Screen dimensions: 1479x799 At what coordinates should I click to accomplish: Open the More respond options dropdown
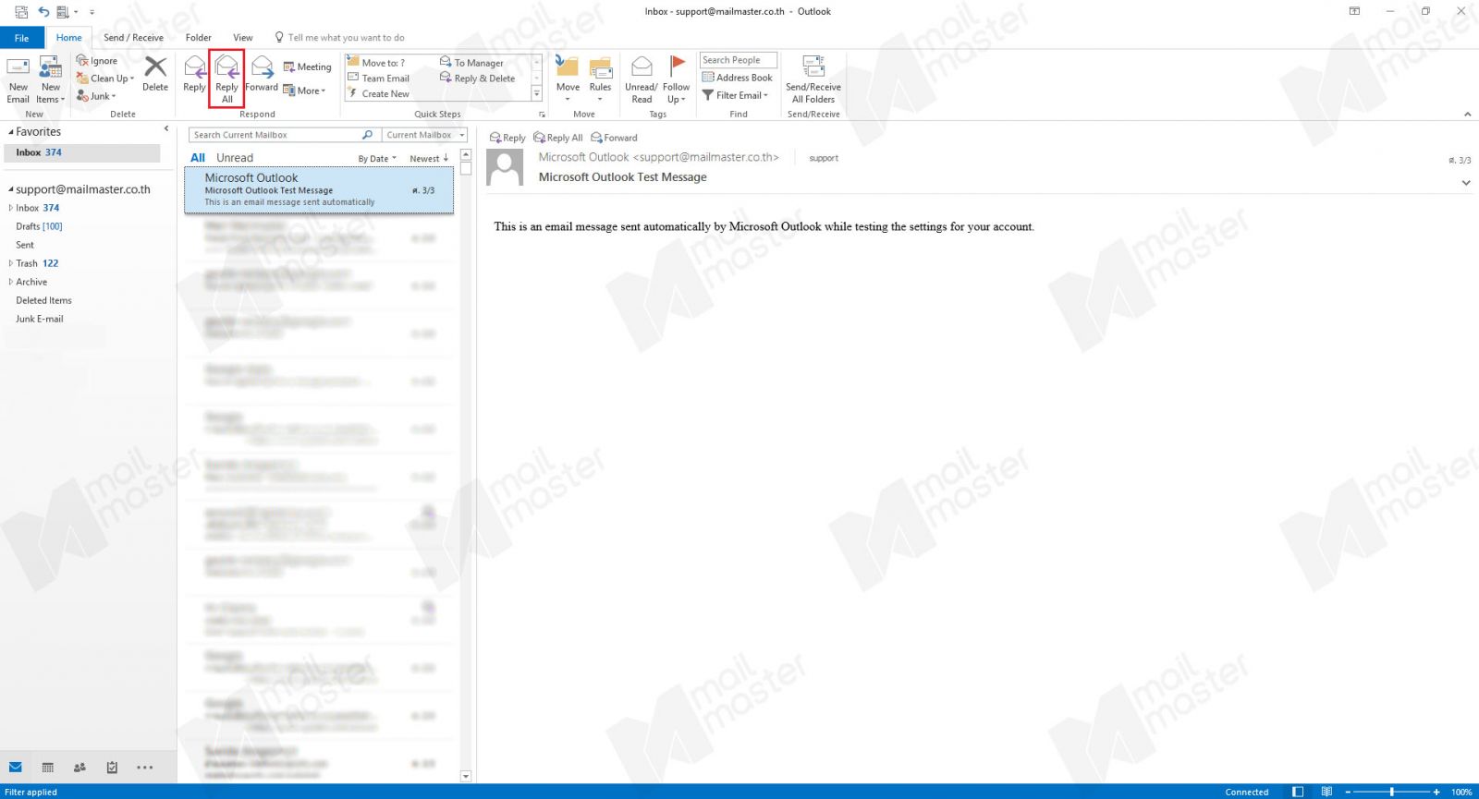(304, 91)
